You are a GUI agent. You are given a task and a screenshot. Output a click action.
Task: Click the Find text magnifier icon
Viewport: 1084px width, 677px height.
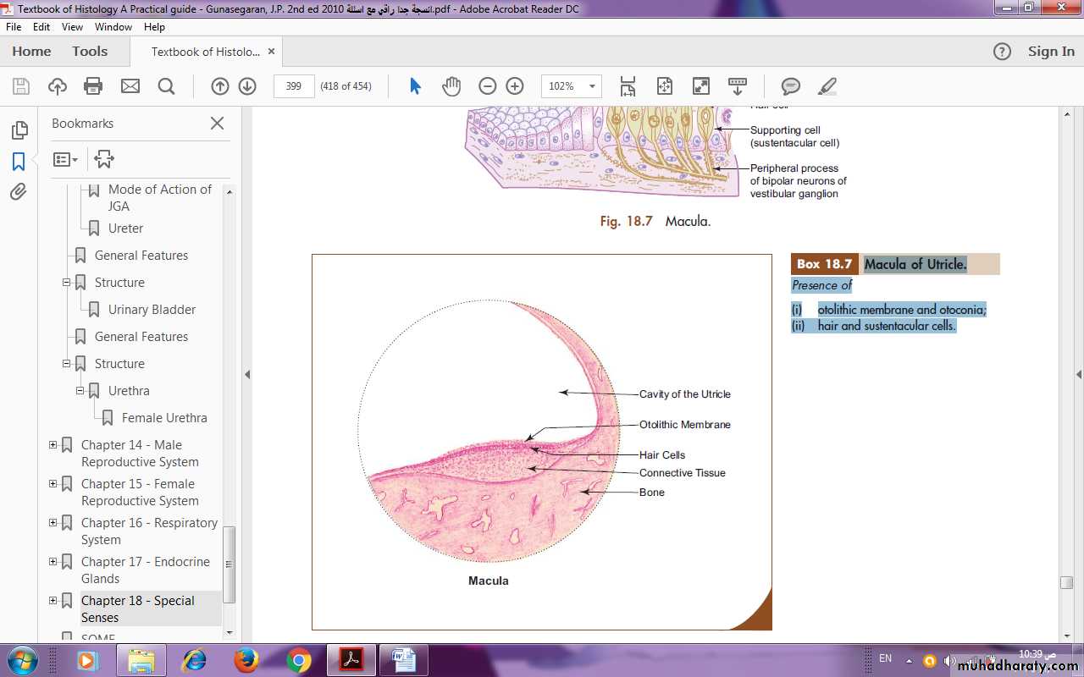point(166,85)
